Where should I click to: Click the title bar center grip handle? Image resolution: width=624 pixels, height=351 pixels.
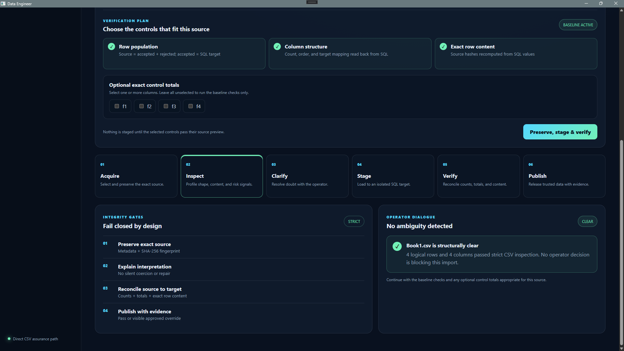312,2
